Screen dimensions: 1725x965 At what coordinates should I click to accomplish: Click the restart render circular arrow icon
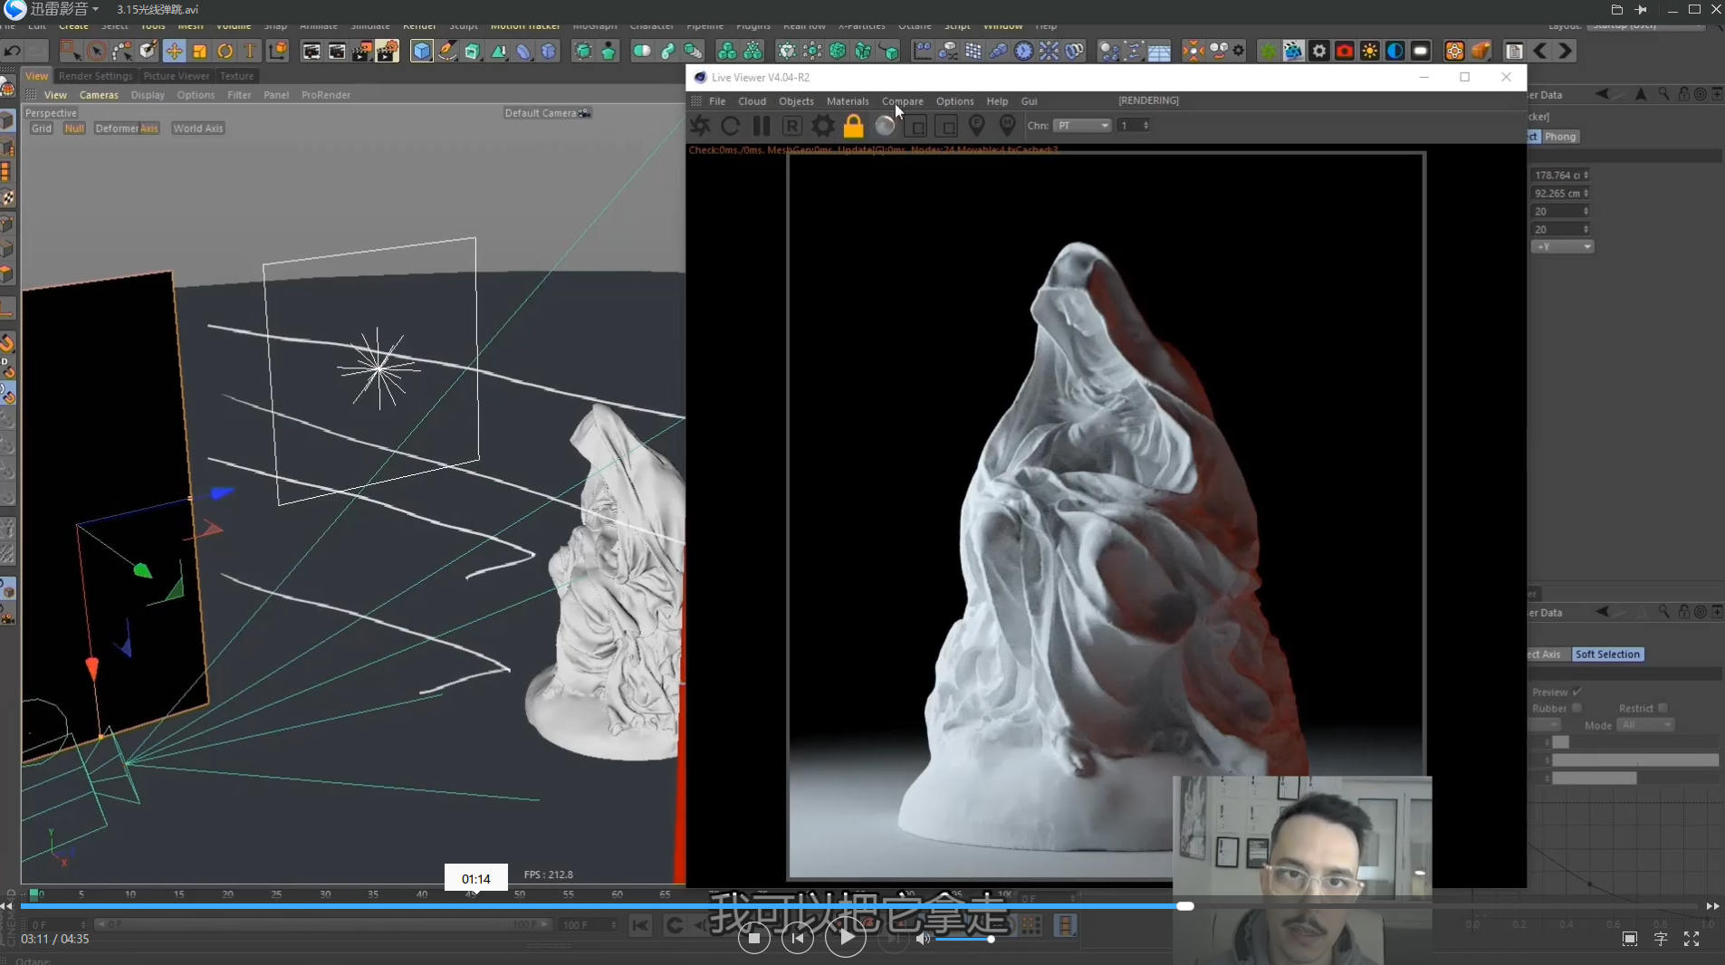[730, 126]
